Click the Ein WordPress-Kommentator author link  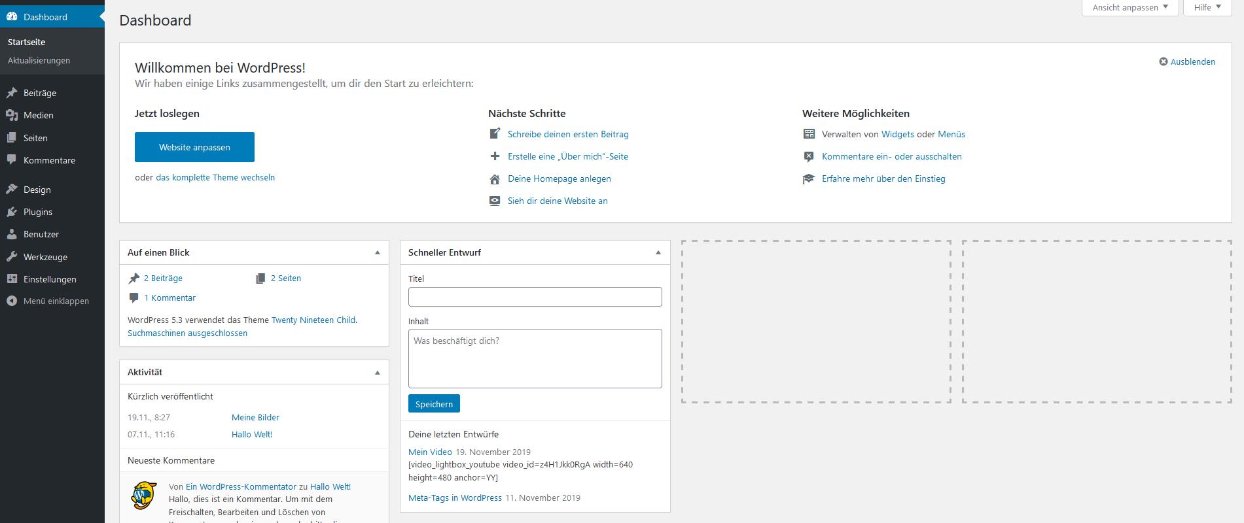pos(241,486)
